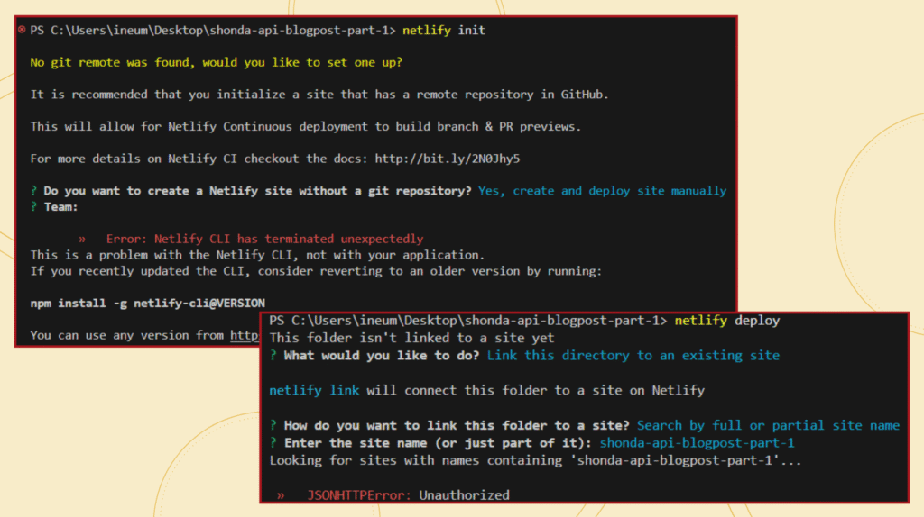Click the entered site name 'shonda-api-blogpost-part-1' in blue
The width and height of the screenshot is (924, 517).
click(698, 443)
